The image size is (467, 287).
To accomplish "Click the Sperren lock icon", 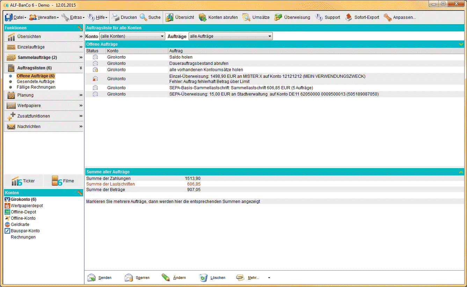I will 129,278.
